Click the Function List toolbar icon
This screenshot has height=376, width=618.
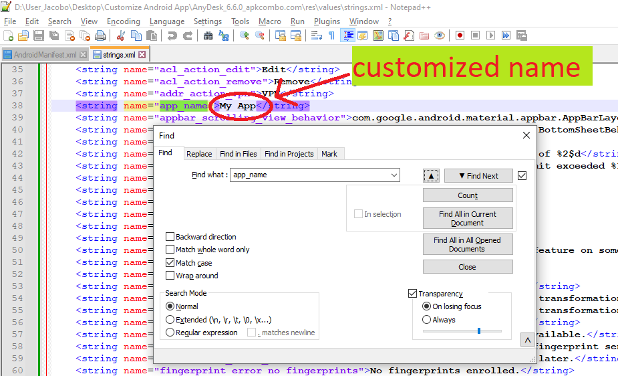409,35
